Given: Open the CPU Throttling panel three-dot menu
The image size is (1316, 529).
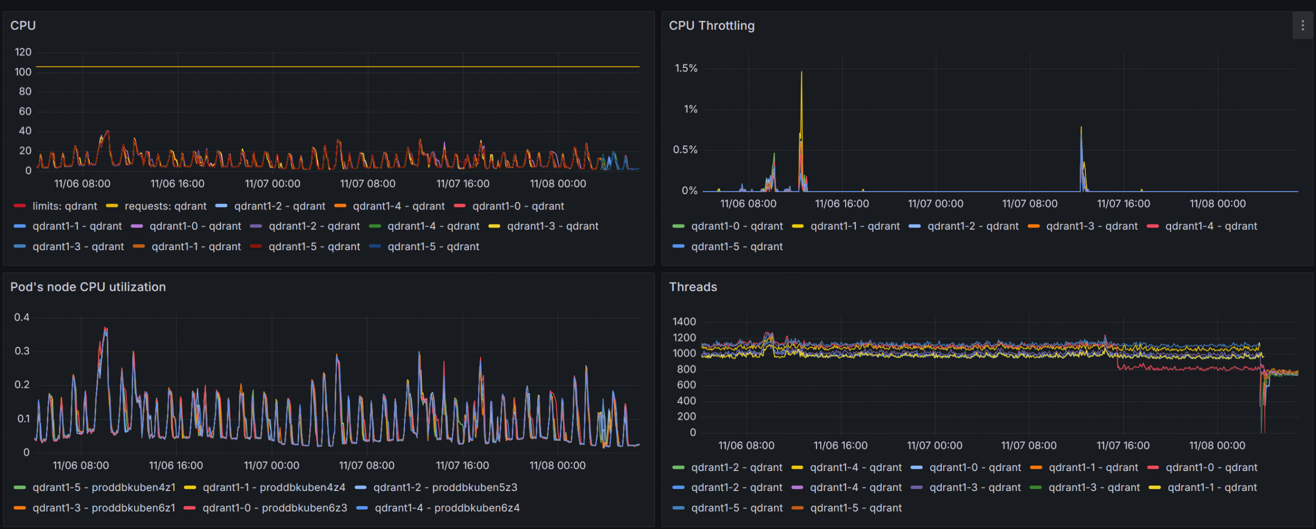Looking at the screenshot, I should click(x=1302, y=26).
